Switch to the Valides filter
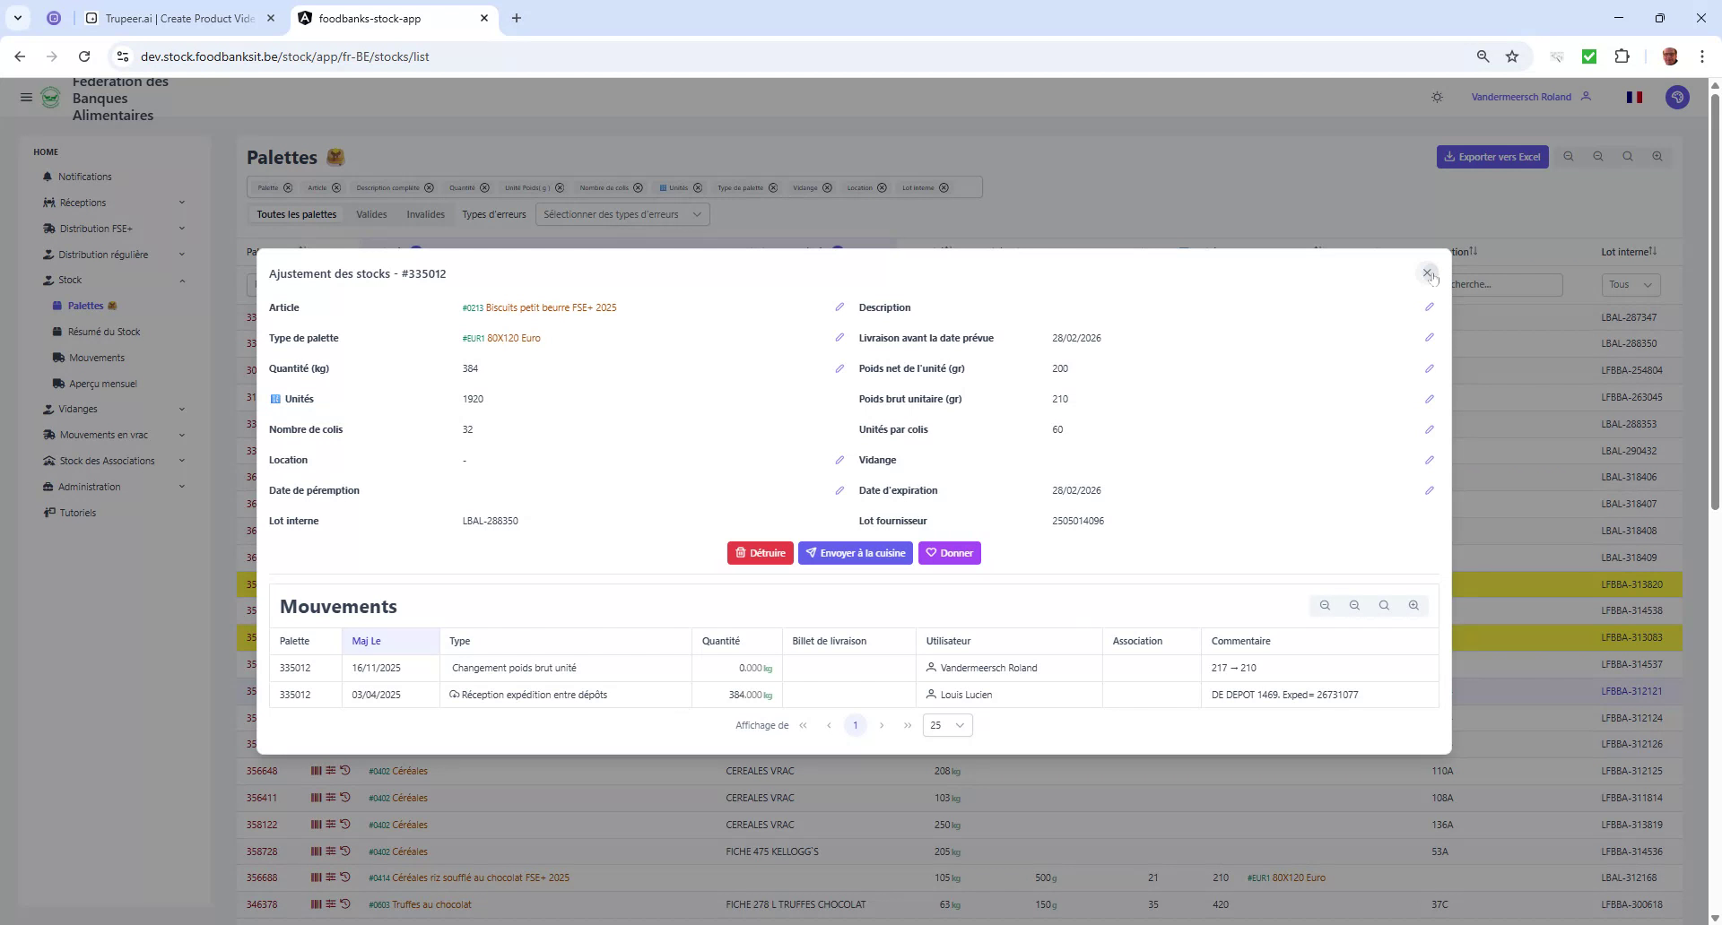This screenshot has height=925, width=1722. click(371, 214)
